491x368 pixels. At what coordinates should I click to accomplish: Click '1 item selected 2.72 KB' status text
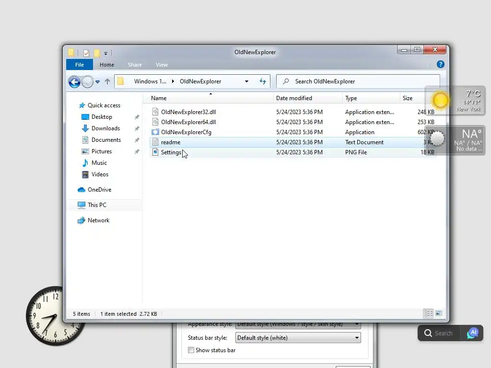click(129, 314)
